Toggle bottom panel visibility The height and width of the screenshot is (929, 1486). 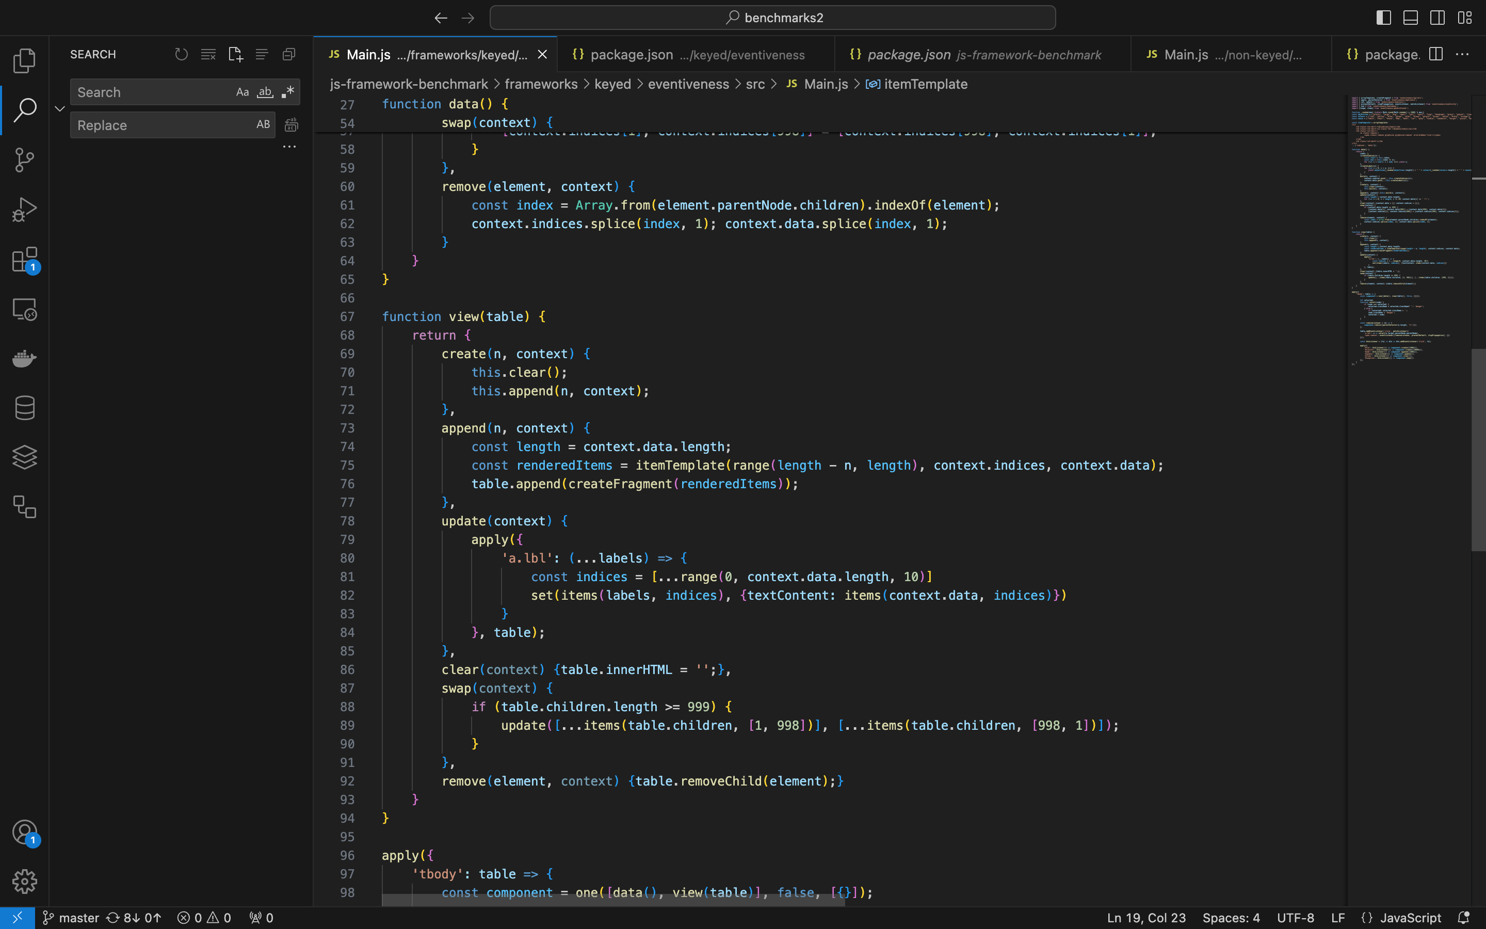click(1411, 18)
